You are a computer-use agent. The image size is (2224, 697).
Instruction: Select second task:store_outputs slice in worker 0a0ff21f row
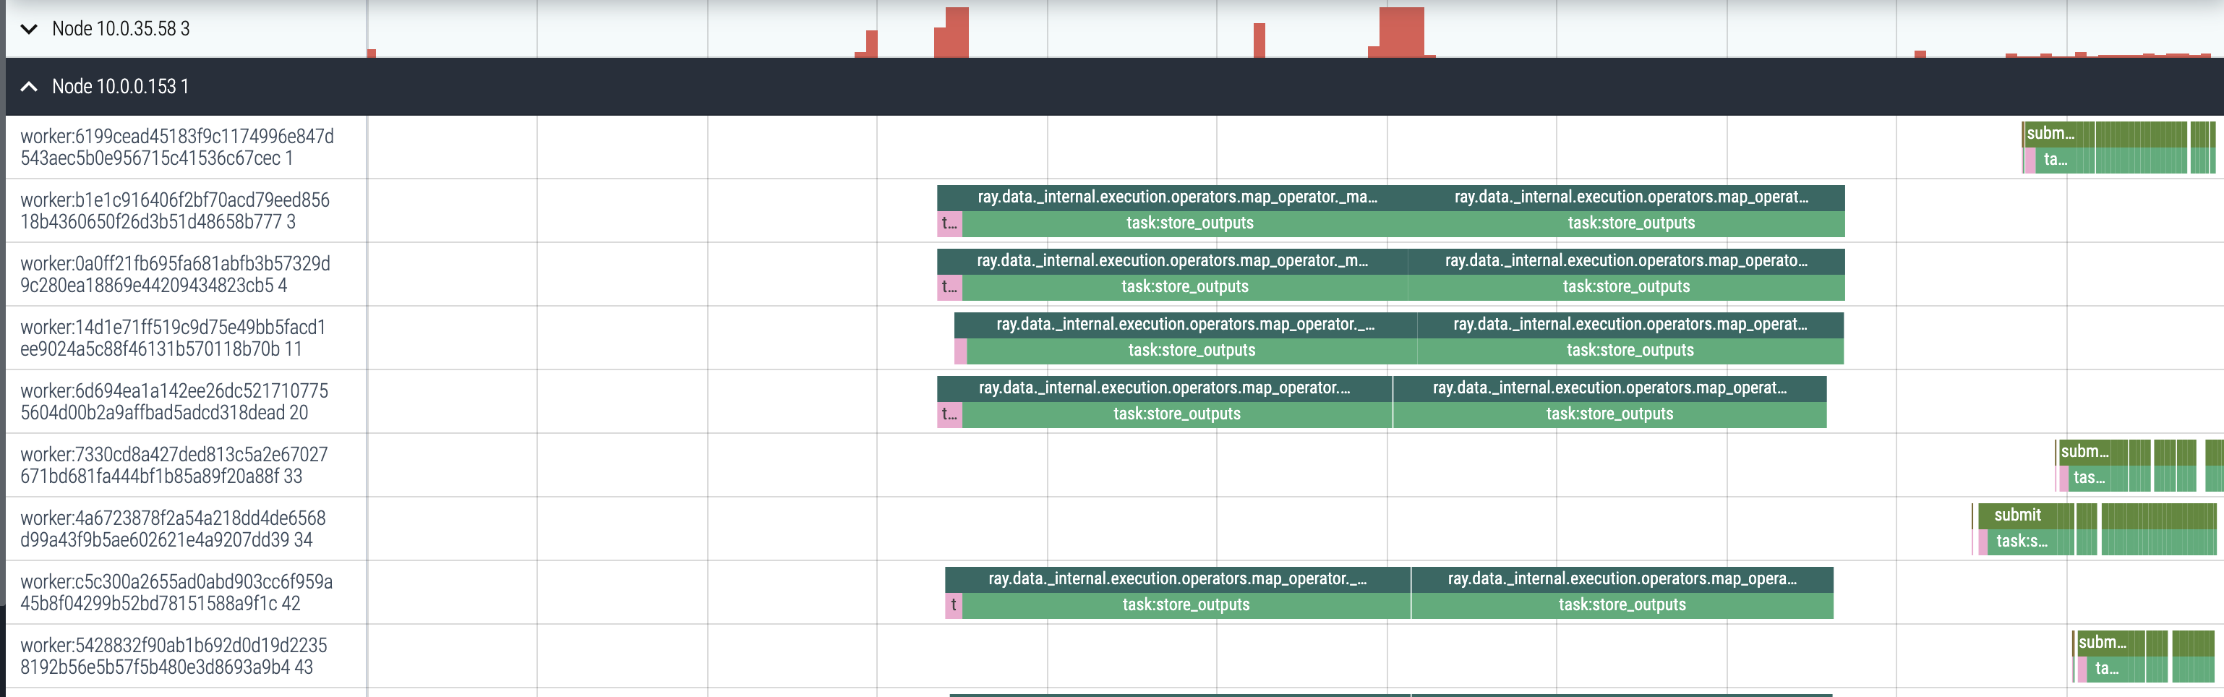(x=1627, y=288)
